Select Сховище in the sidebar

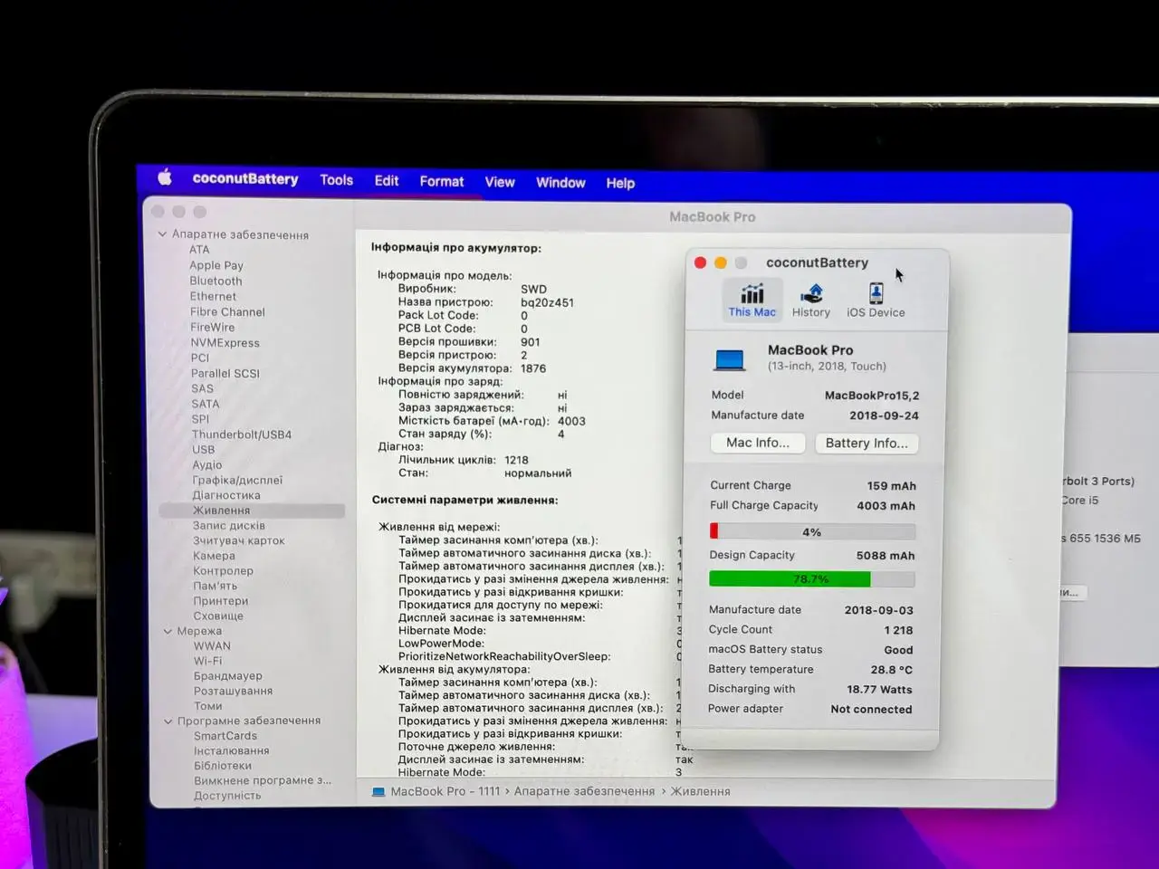point(218,616)
